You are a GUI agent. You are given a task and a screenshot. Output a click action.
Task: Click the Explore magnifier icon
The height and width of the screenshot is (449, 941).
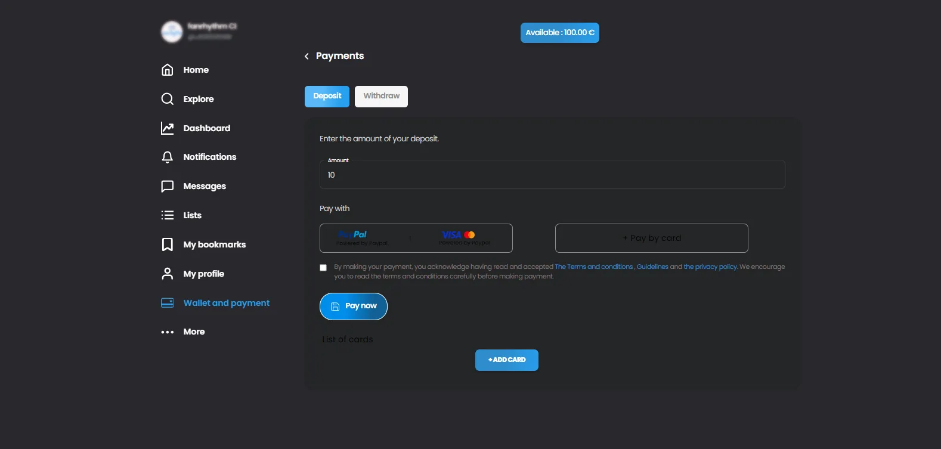tap(168, 99)
